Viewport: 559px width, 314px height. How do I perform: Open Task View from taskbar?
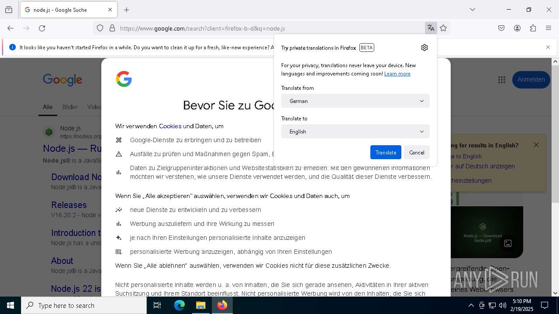pyautogui.click(x=157, y=305)
